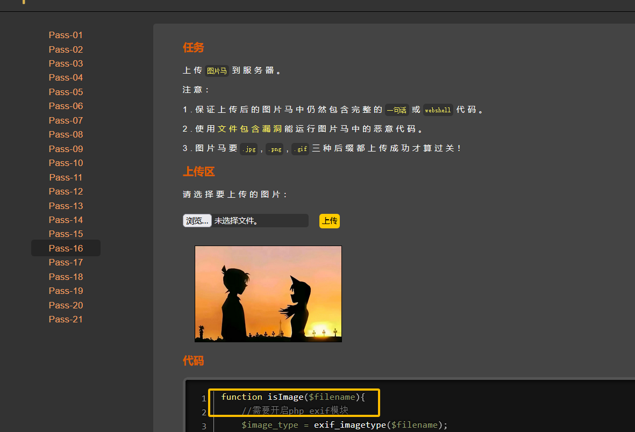Click the 浏览... browse file button
Screen dimensions: 635x432
[197, 221]
